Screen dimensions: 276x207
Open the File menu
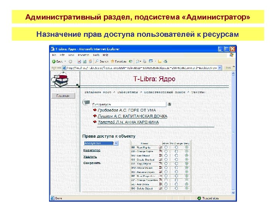[x=54, y=55]
